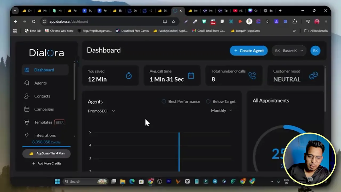Enable the Best Performance filter

[164, 101]
